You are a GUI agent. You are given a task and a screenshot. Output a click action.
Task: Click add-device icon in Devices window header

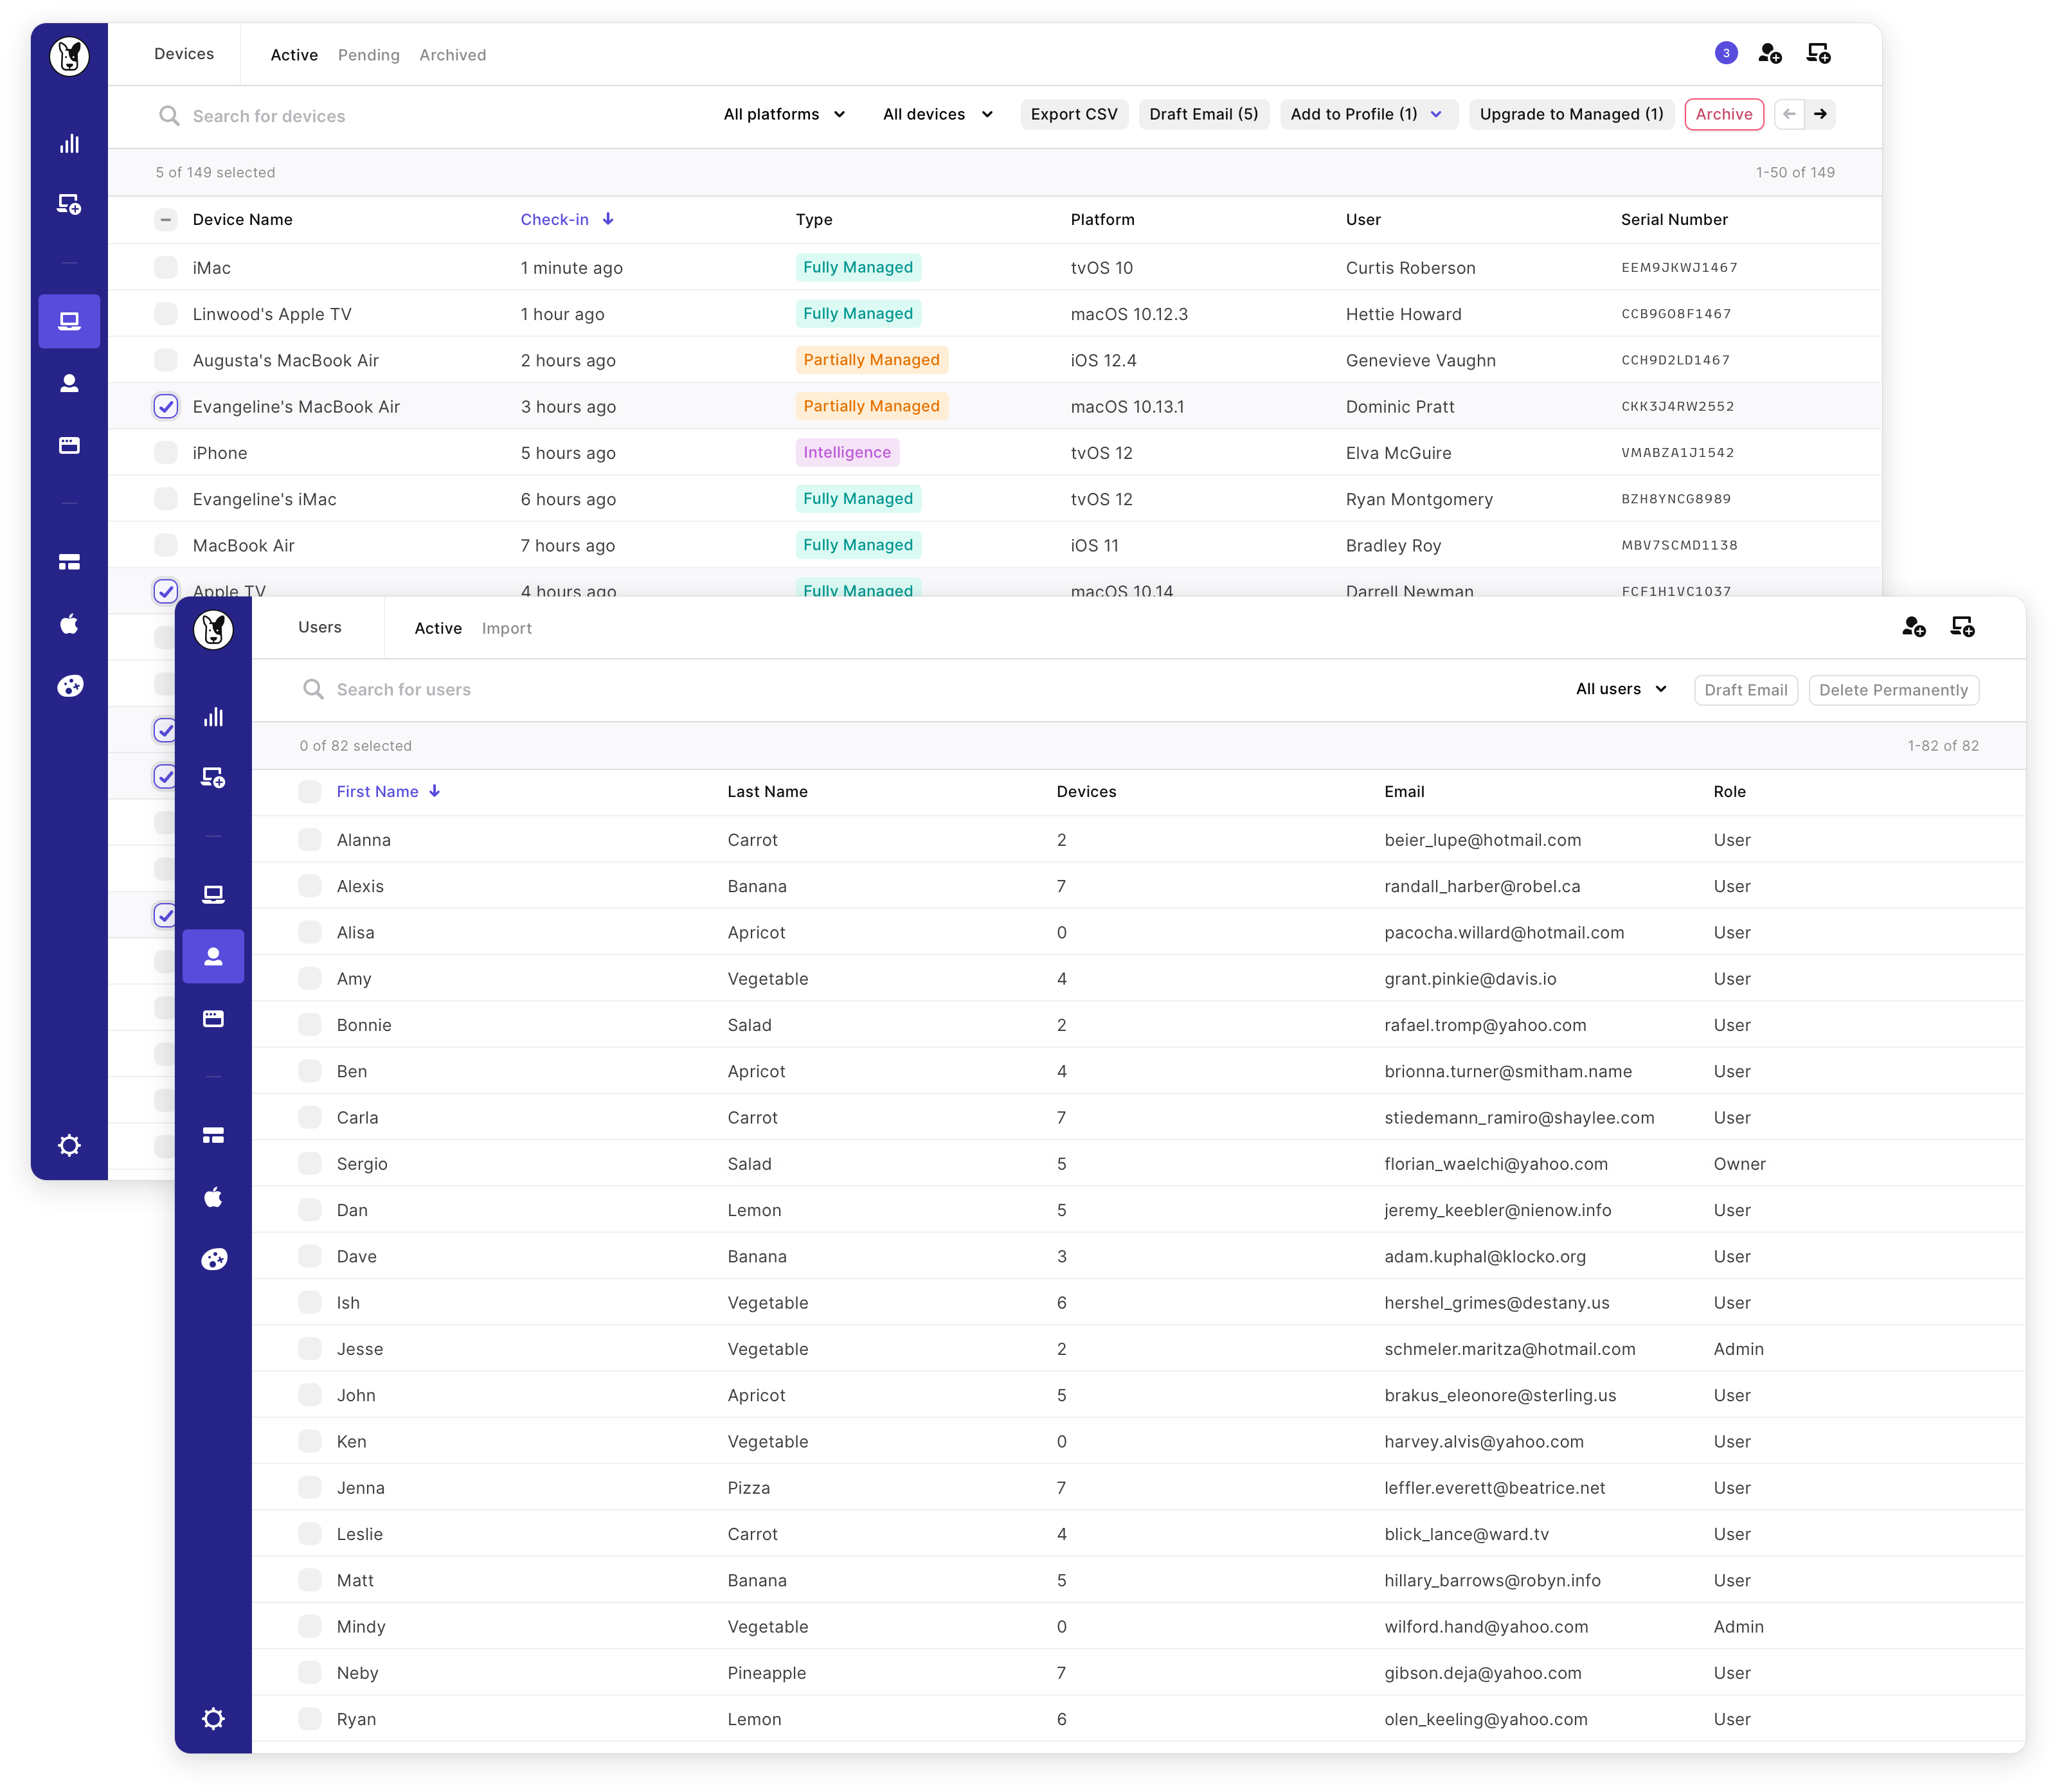(x=1818, y=53)
